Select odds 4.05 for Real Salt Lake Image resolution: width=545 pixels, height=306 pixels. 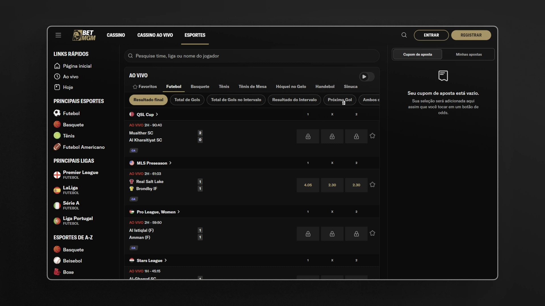pyautogui.click(x=308, y=185)
